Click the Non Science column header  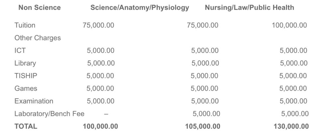coord(39,8)
